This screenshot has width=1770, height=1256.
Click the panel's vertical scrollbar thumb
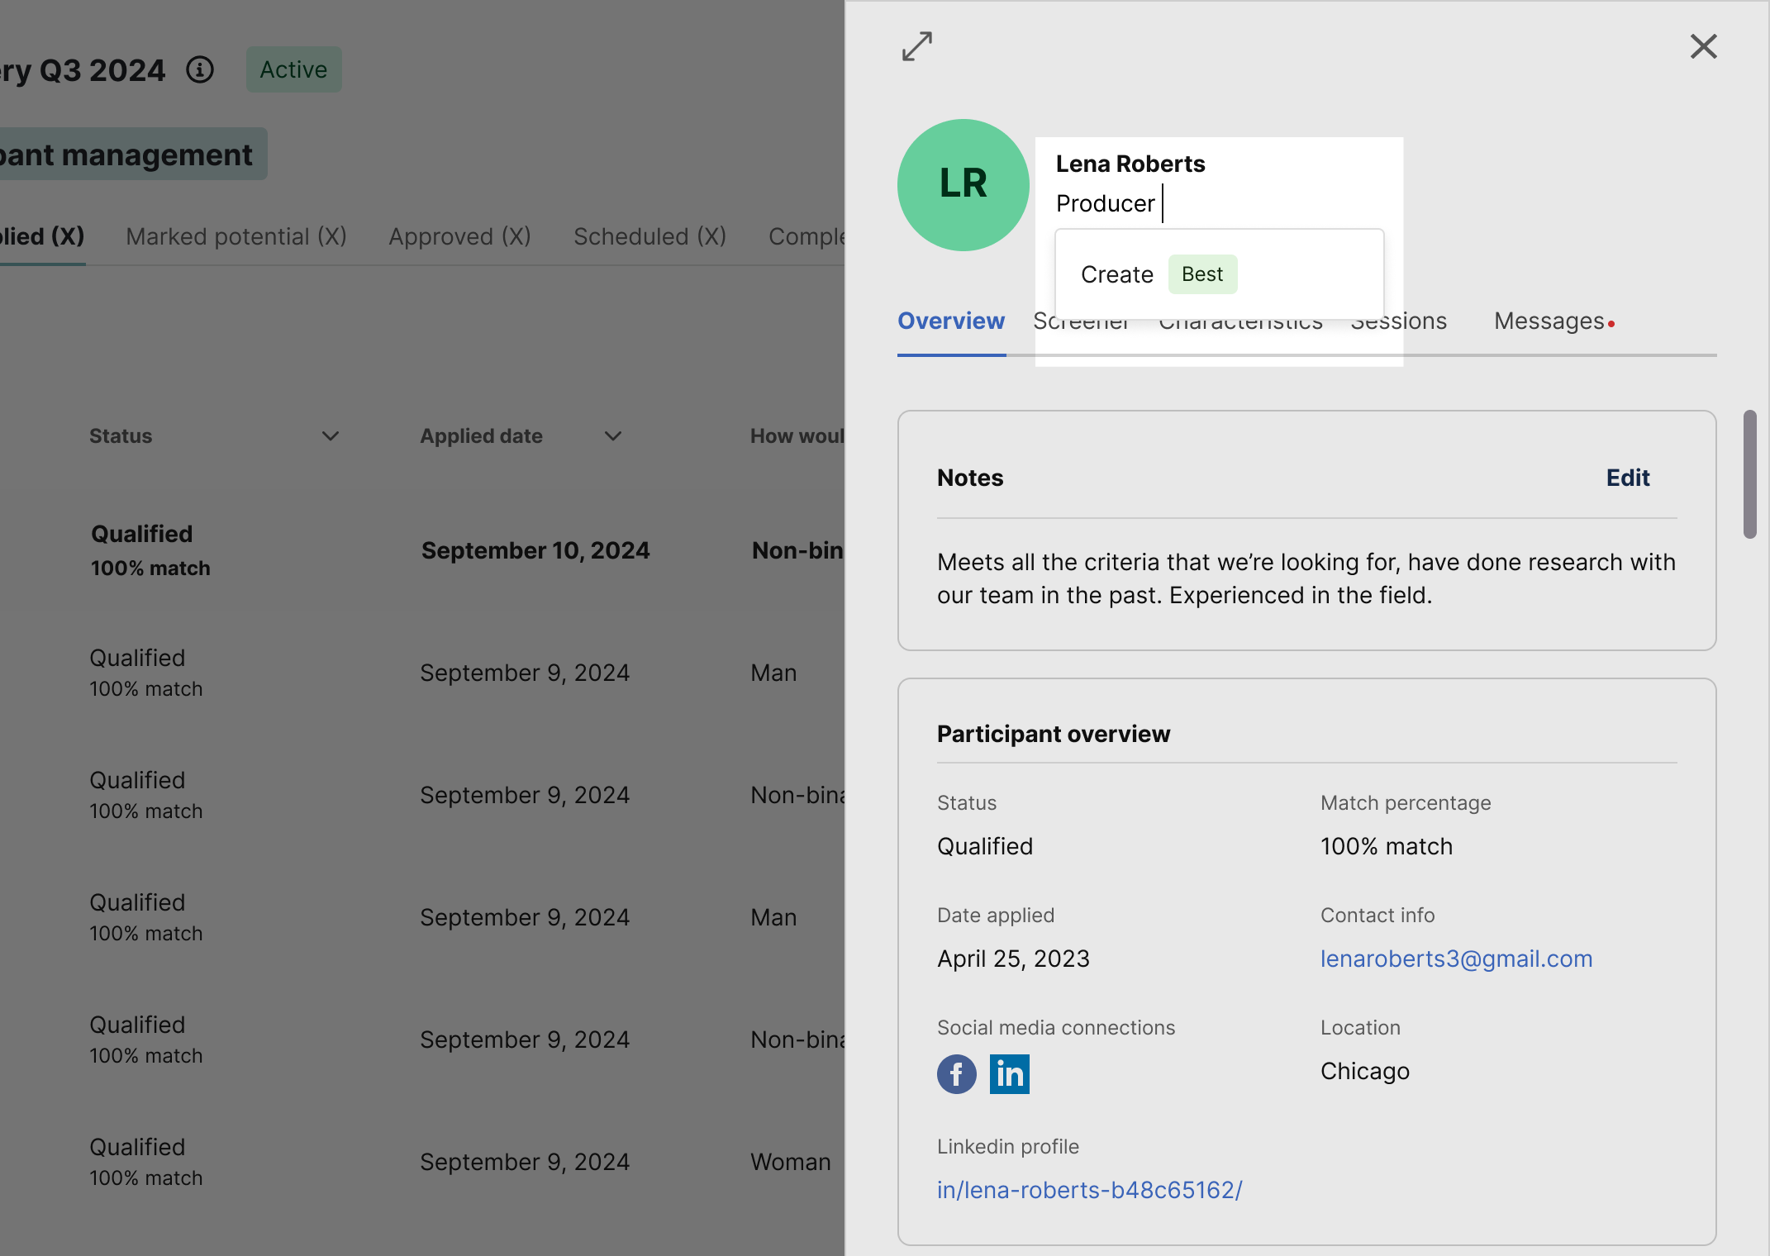[x=1749, y=474]
